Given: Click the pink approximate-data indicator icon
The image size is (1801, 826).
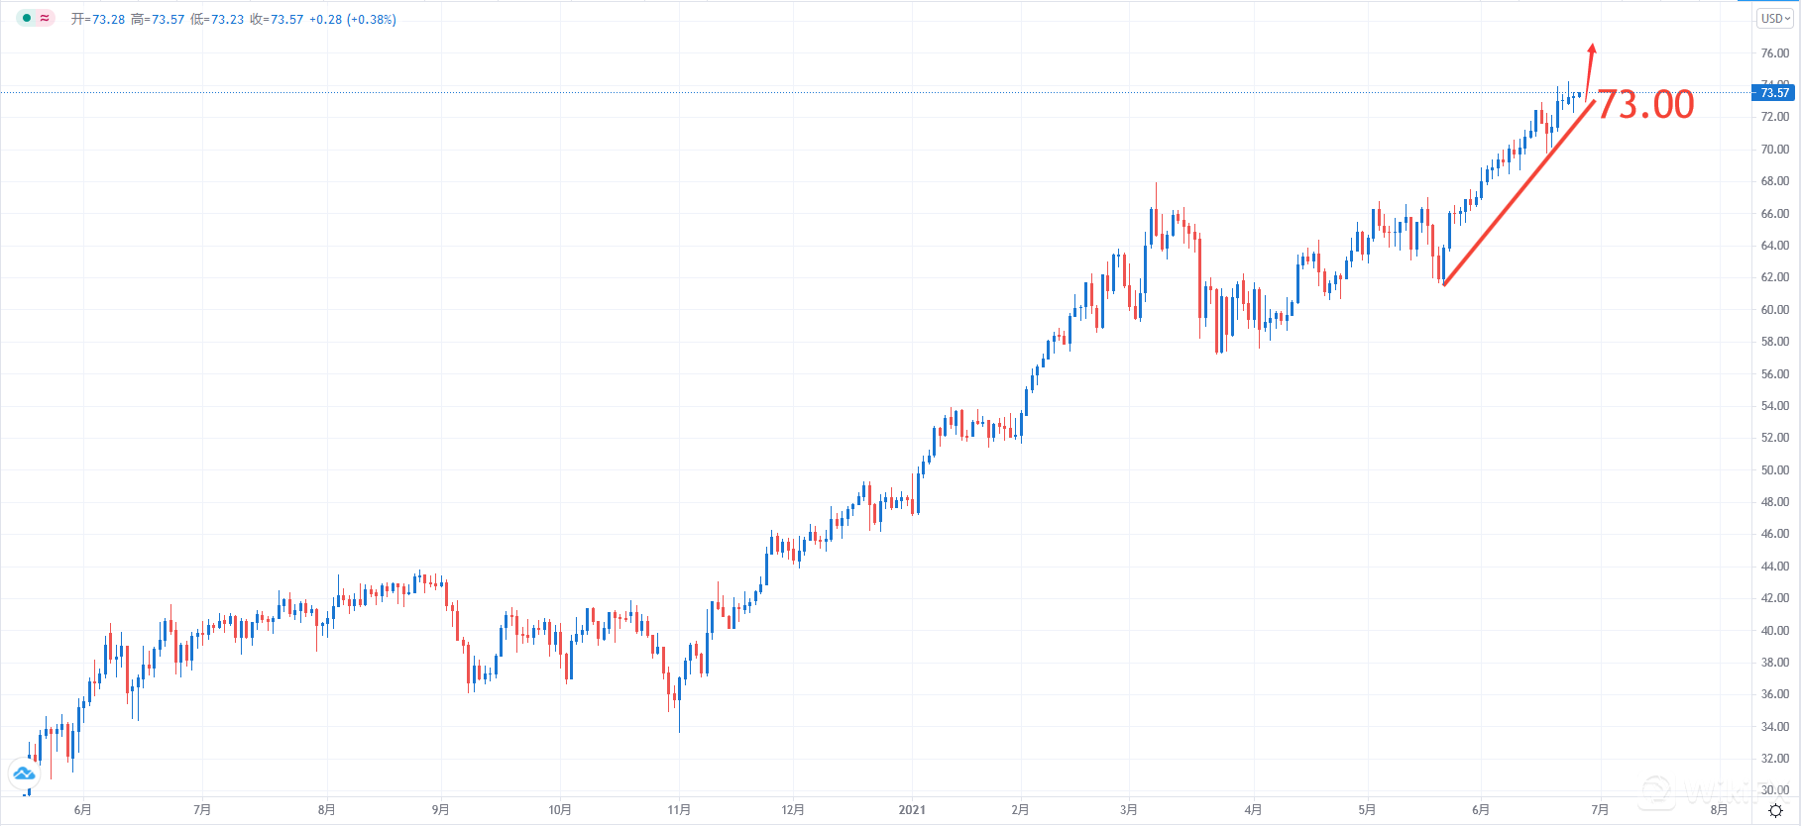Looking at the screenshot, I should 45,18.
